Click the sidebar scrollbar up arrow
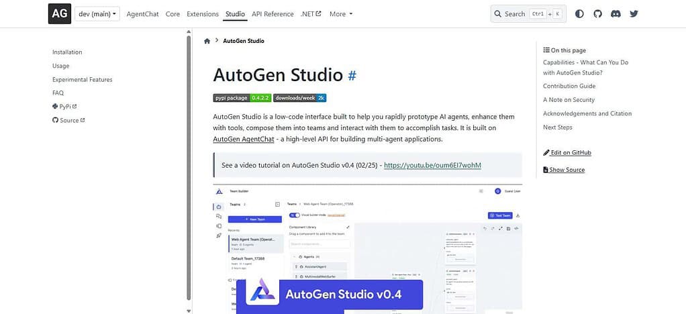Screen dimensions: 686x314 [189, 32]
